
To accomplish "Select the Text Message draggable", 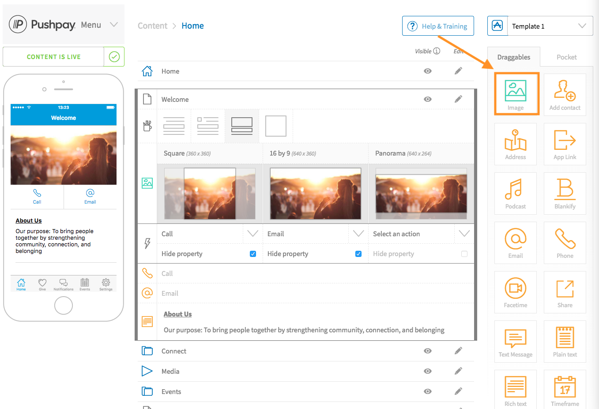I will [x=515, y=342].
